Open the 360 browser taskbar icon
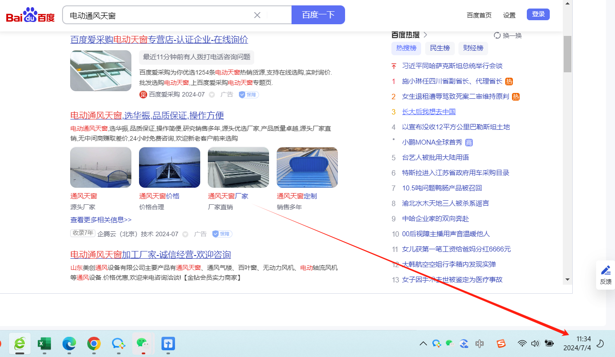Image resolution: width=615 pixels, height=357 pixels. (20, 344)
